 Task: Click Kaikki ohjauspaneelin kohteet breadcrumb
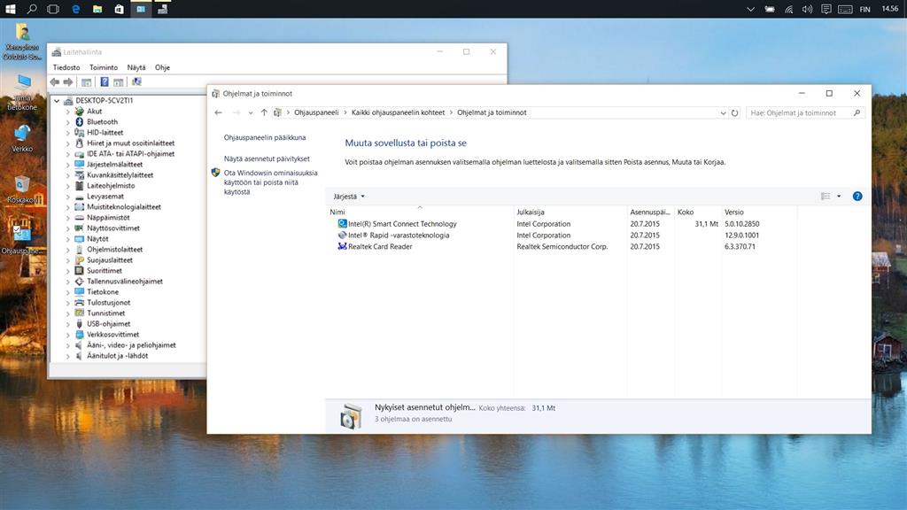click(x=398, y=112)
